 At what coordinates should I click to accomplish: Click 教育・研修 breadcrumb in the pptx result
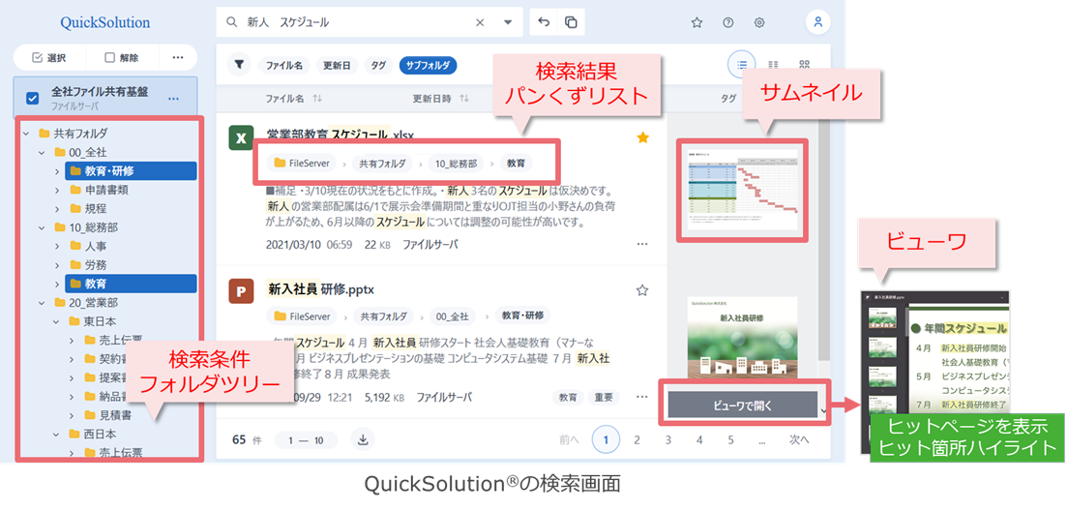[x=523, y=316]
